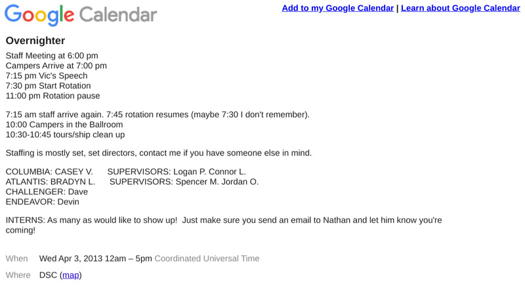Click the '7:15 pm Vic's Speech' line
This screenshot has height=293, width=525.
47,76
